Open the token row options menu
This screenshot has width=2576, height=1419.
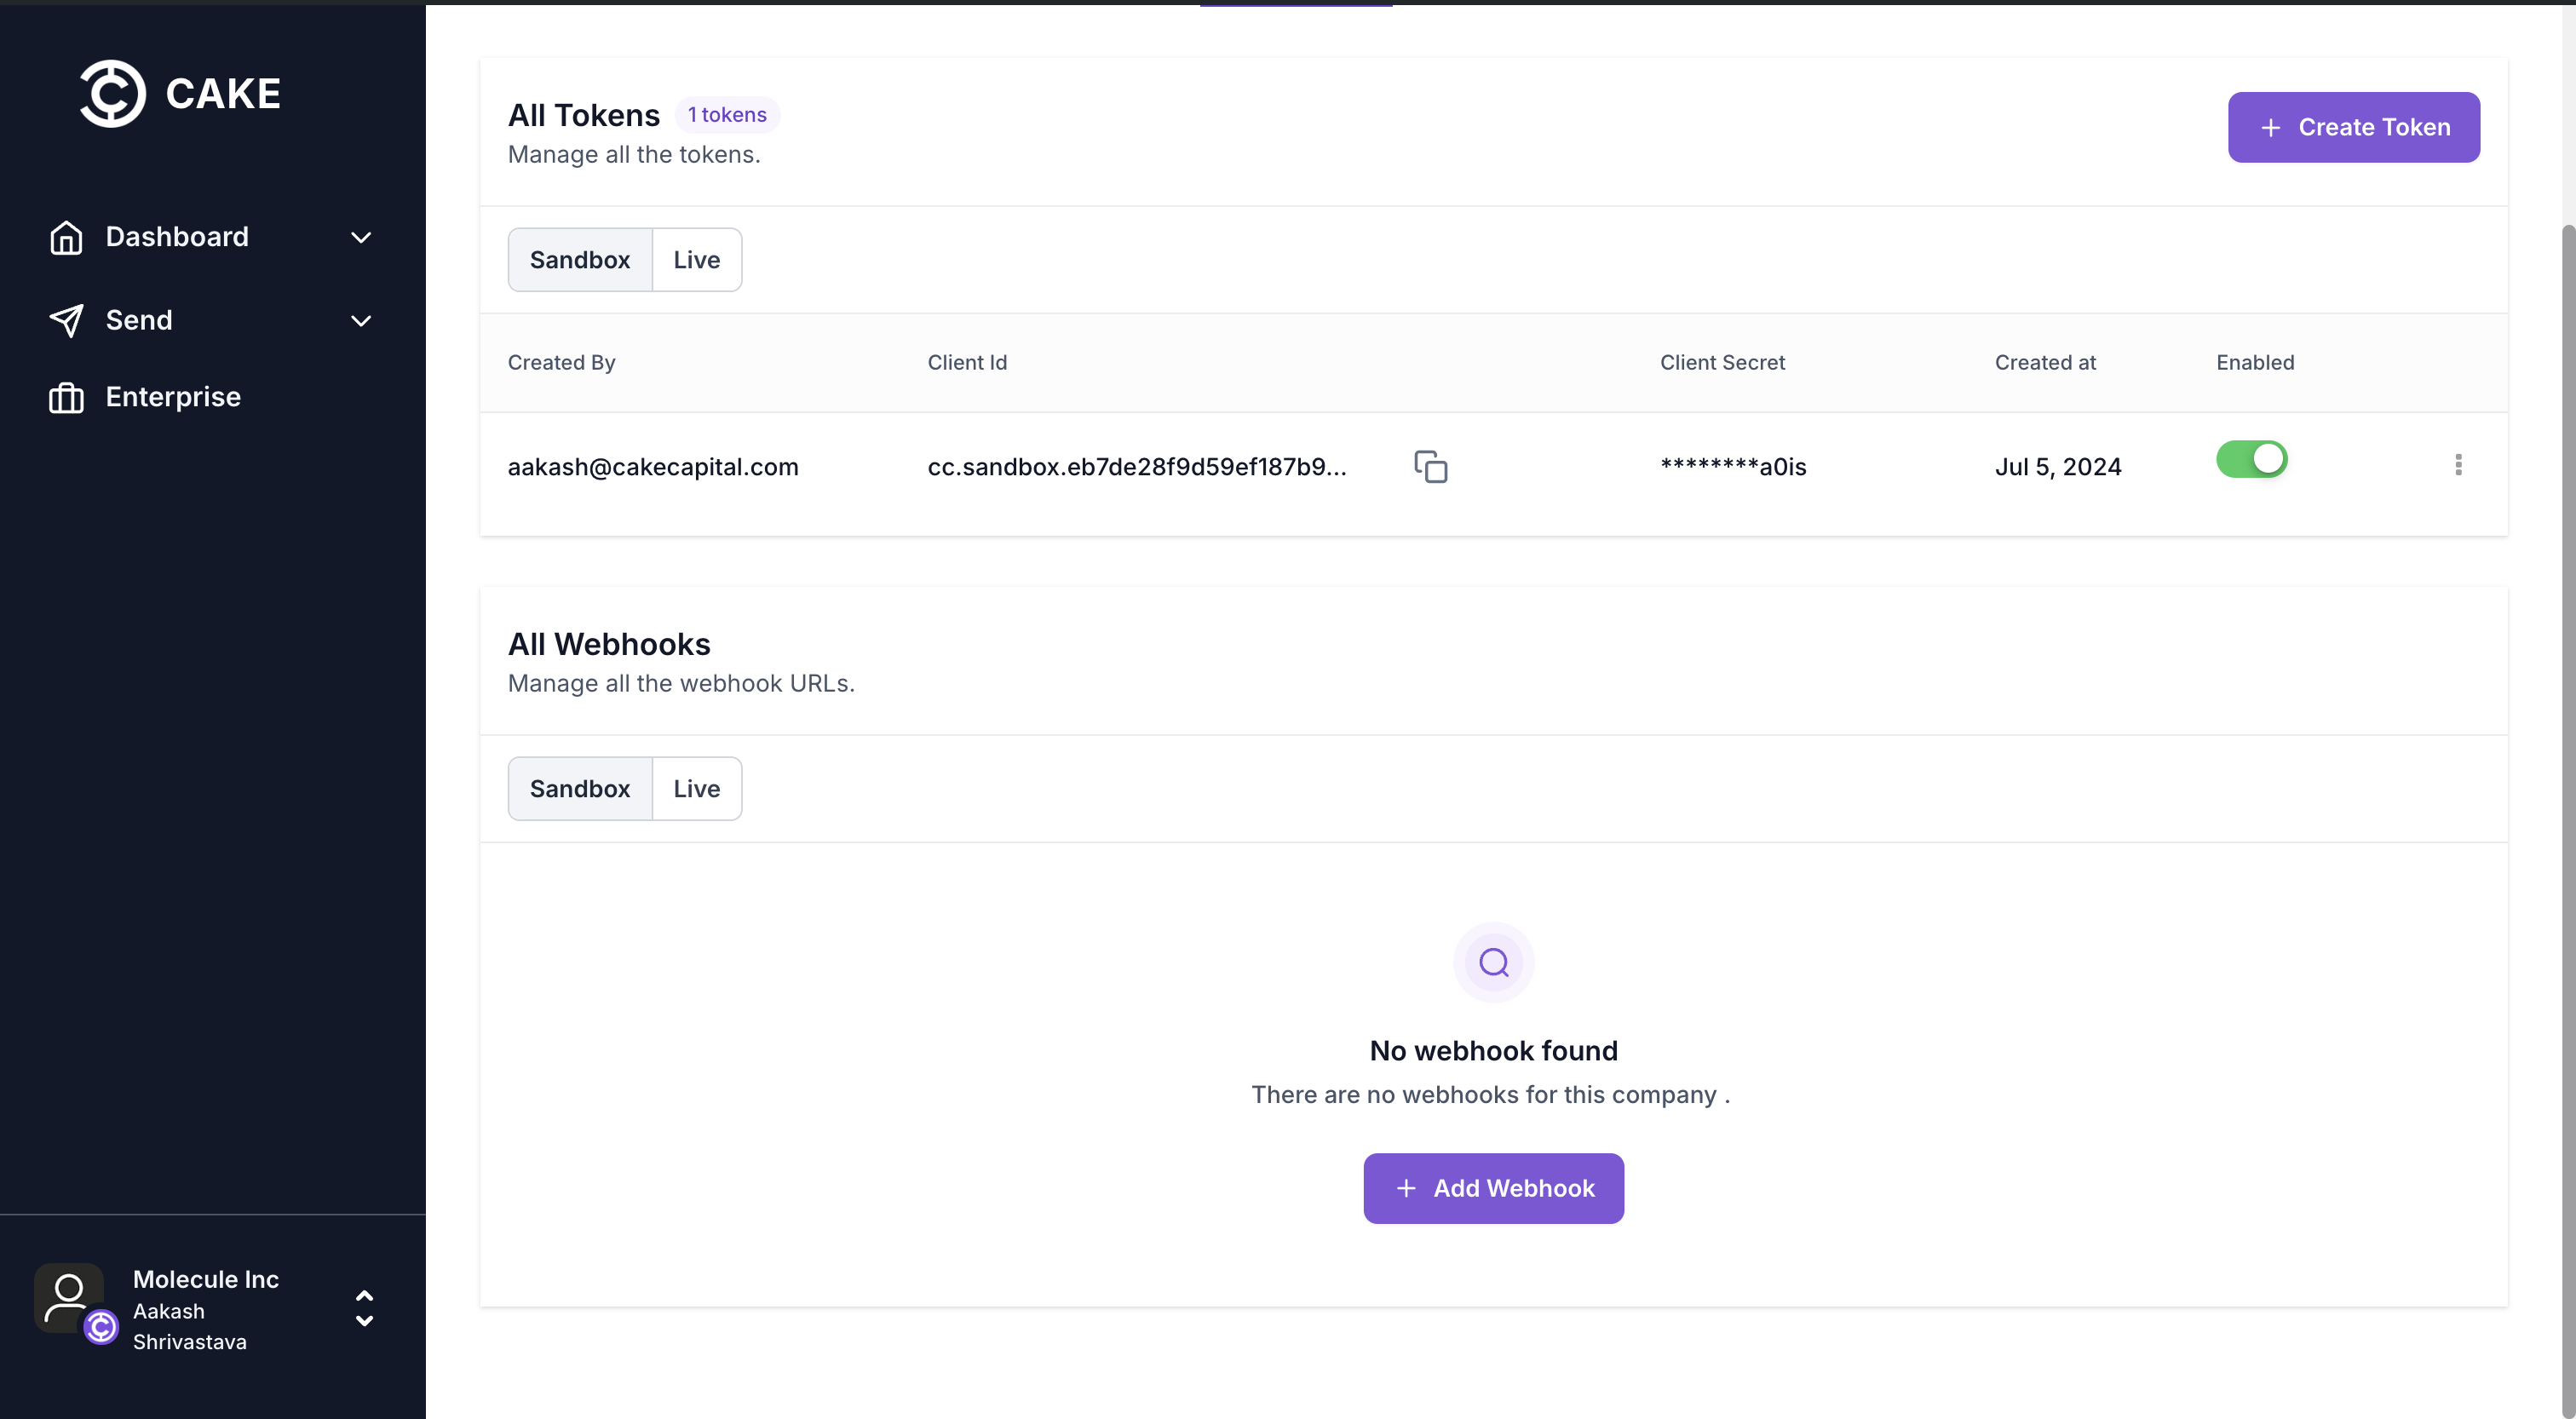[2458, 465]
